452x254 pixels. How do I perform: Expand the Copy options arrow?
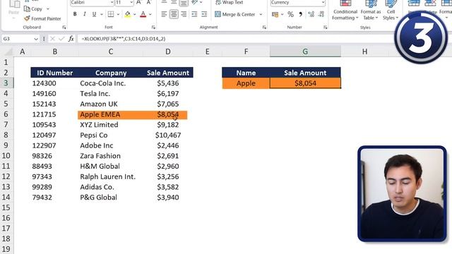point(48,9)
